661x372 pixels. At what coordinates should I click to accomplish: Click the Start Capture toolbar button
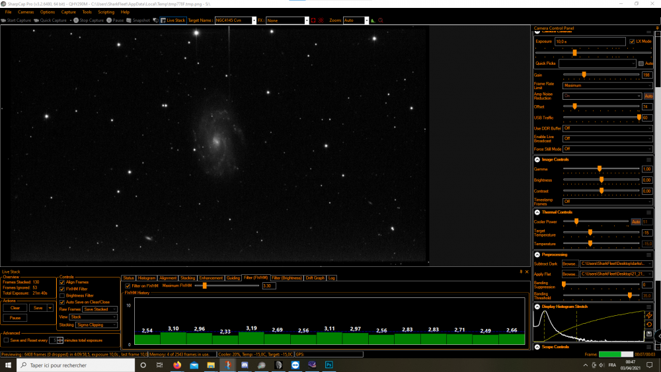(17, 20)
